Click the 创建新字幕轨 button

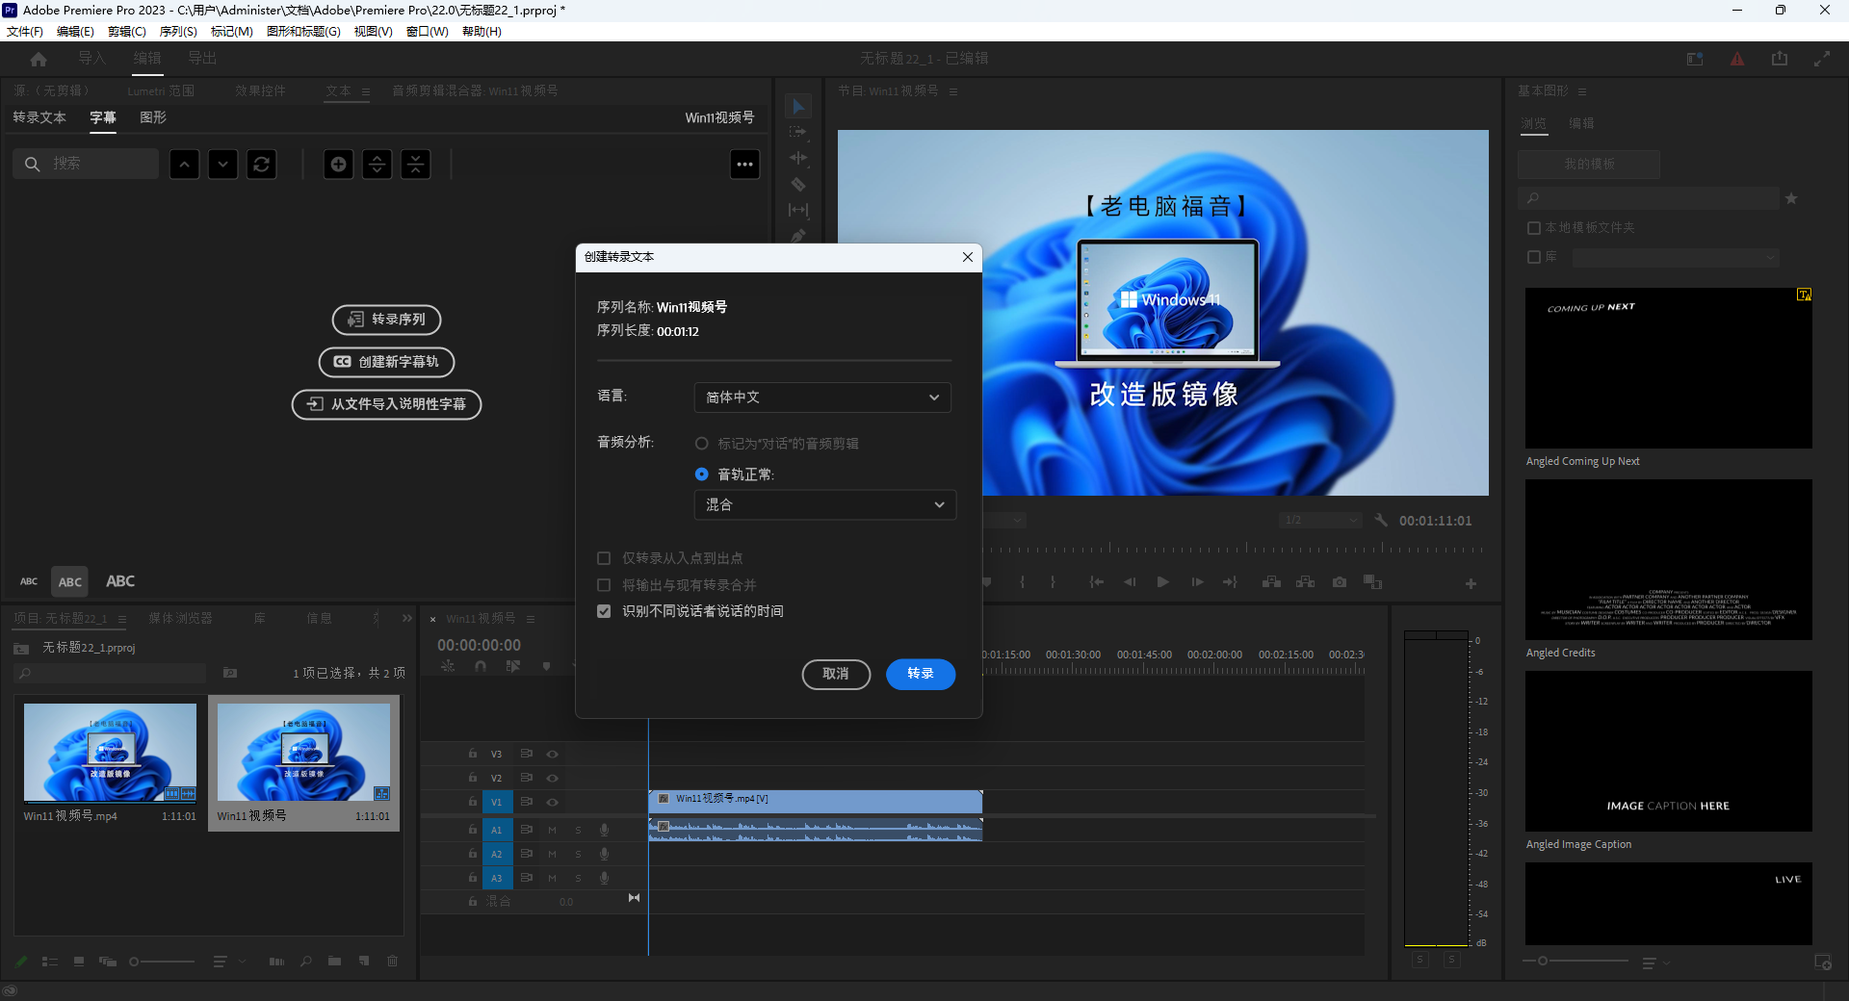(386, 362)
